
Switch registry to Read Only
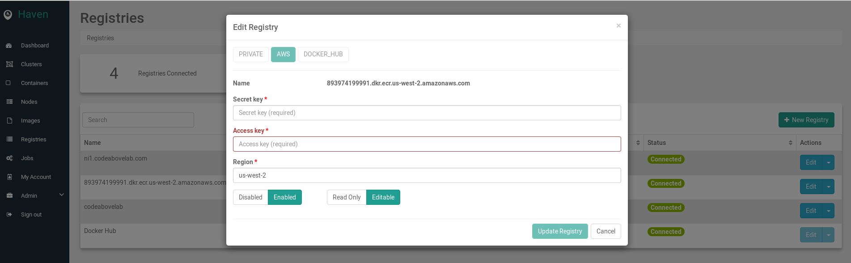[346, 197]
